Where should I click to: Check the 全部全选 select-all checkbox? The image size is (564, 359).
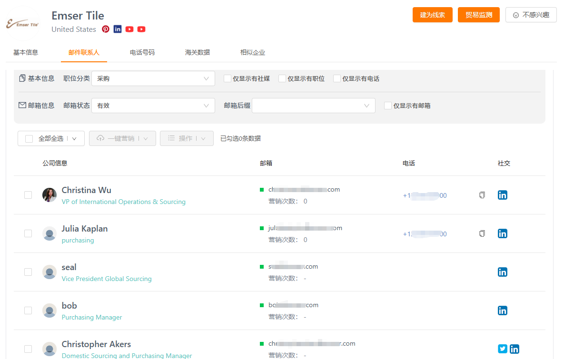[x=29, y=139]
